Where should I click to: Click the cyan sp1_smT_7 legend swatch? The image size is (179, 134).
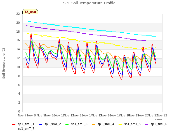14,129
